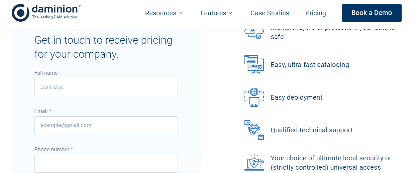Expand the Resources dropdown menu
412x173 pixels.
161,13
